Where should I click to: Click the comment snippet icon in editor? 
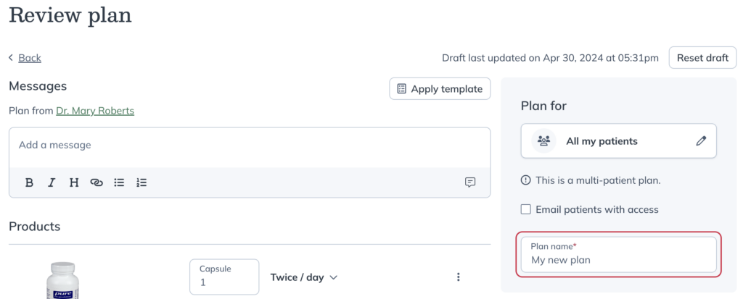[x=470, y=182]
